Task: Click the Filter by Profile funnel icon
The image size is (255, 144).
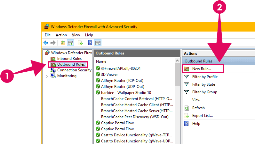Action: click(187, 76)
